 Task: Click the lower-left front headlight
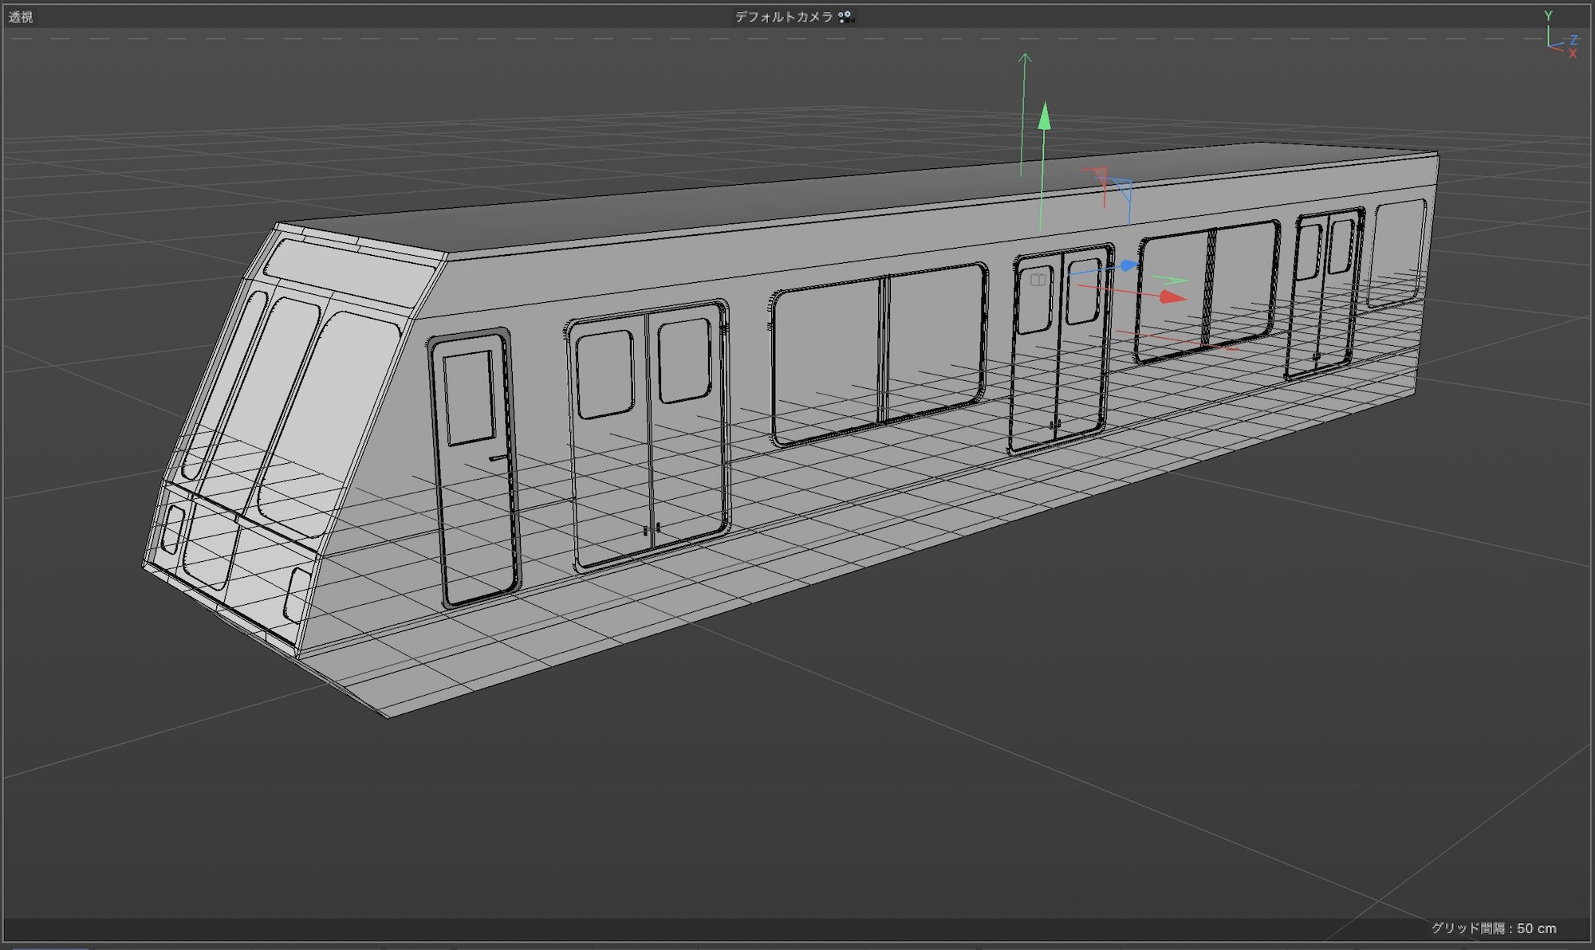171,528
